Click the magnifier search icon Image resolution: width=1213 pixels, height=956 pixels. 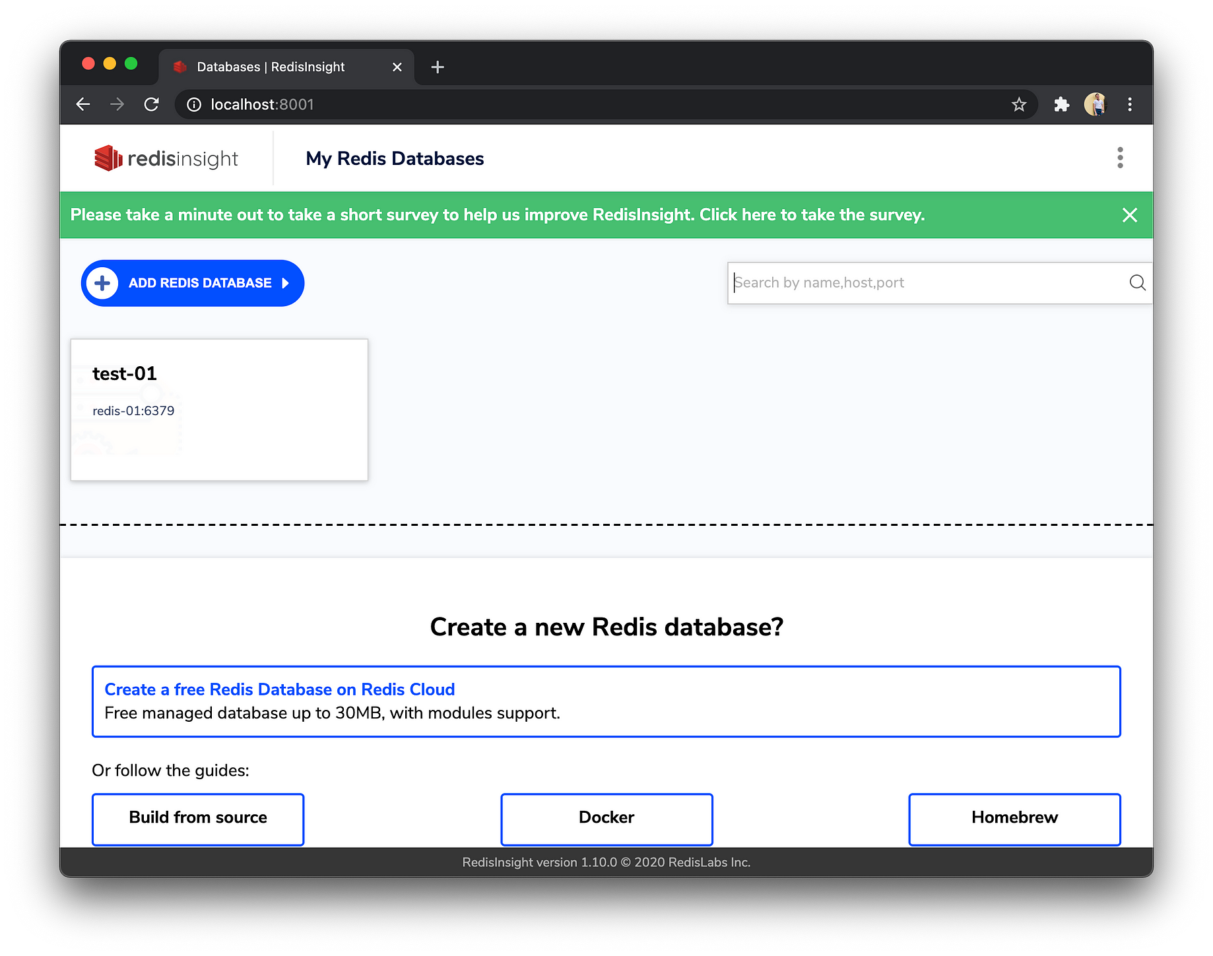pyautogui.click(x=1137, y=282)
